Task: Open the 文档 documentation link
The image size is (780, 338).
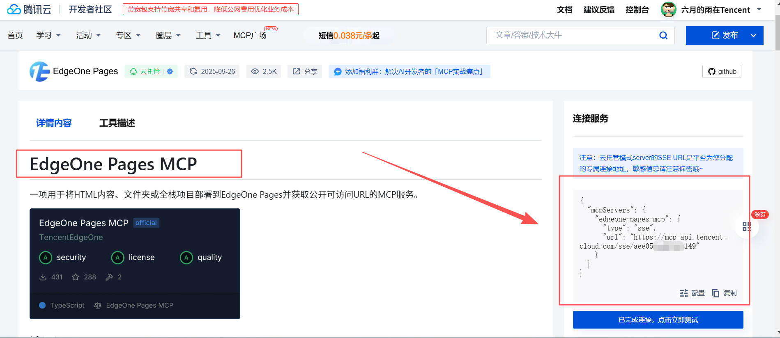Action: point(565,9)
